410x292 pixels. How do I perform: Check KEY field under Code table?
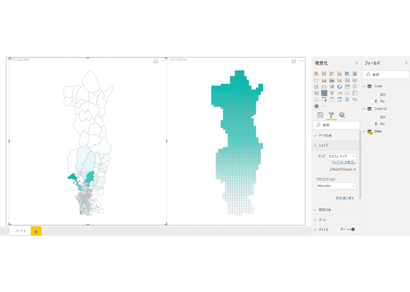click(x=371, y=94)
